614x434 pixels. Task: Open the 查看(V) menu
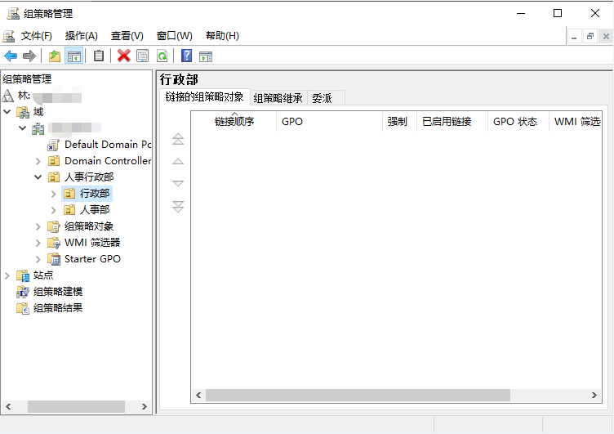point(127,36)
